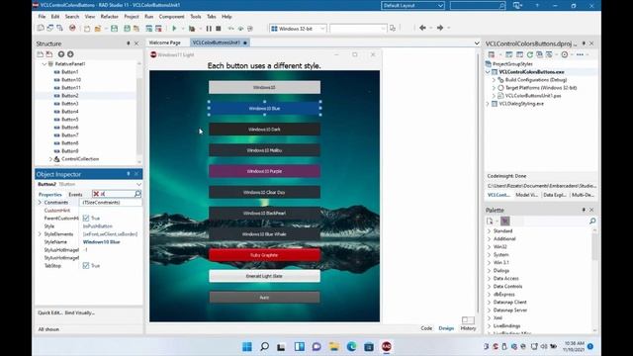Switch to the Welcome Page tab
The height and width of the screenshot is (356, 633).
165,43
